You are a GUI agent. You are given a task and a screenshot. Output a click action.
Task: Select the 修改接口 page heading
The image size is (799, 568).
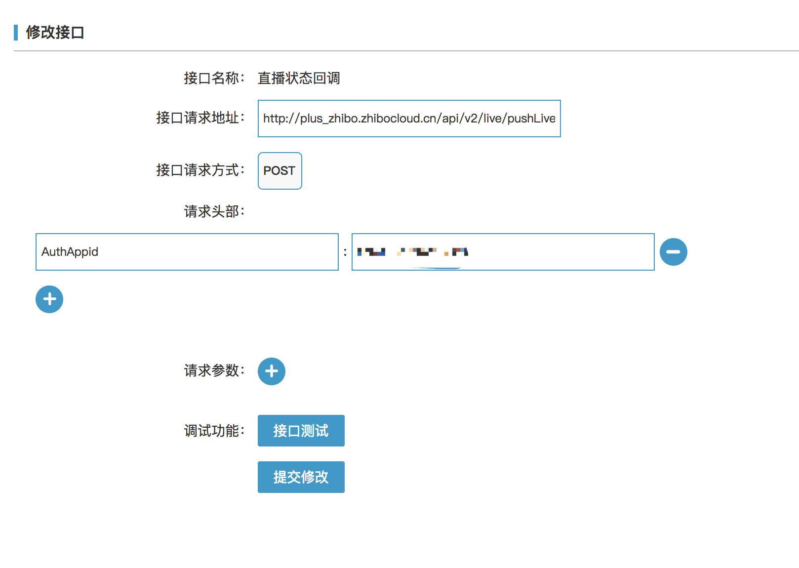[x=55, y=33]
